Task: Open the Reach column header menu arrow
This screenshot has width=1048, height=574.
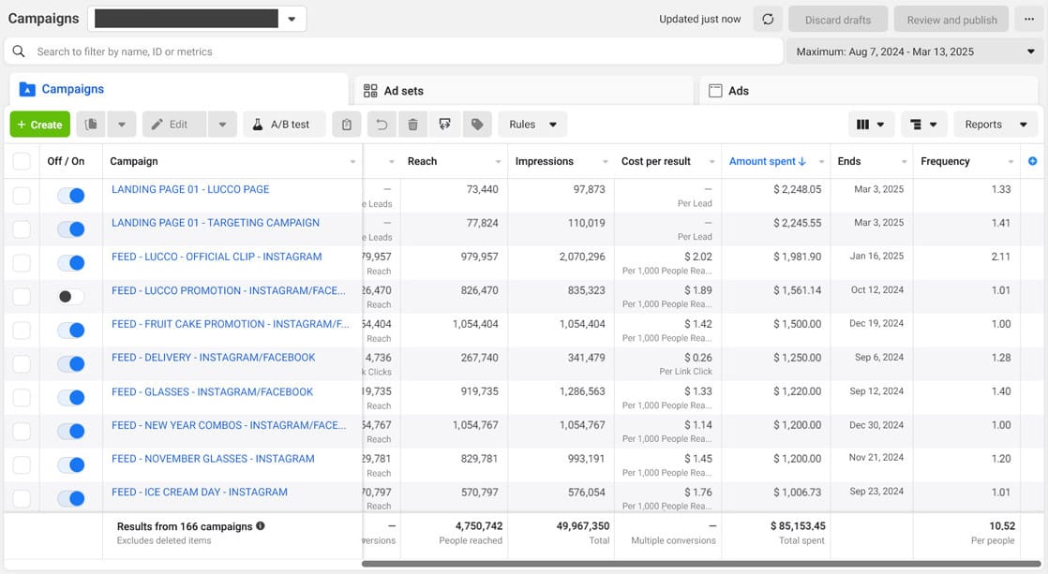Action: (x=498, y=161)
